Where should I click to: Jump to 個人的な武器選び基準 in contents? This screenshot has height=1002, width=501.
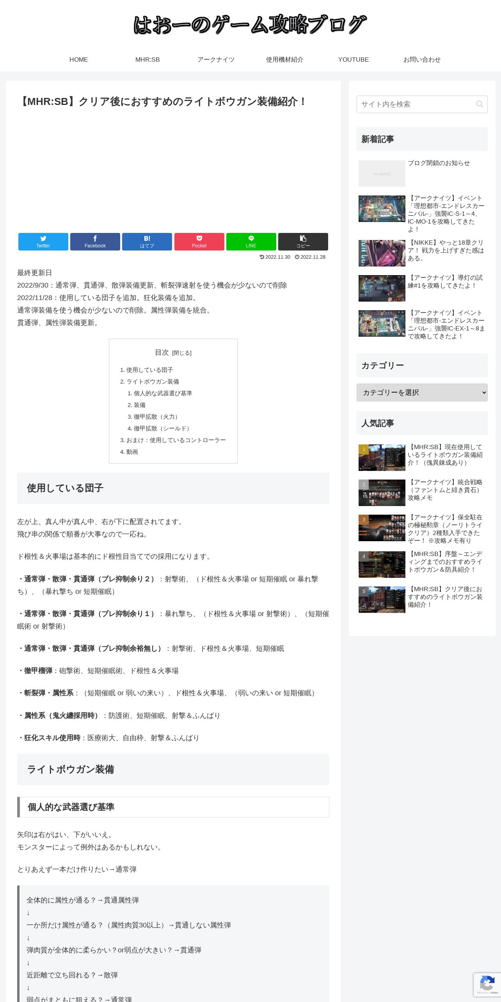click(163, 393)
